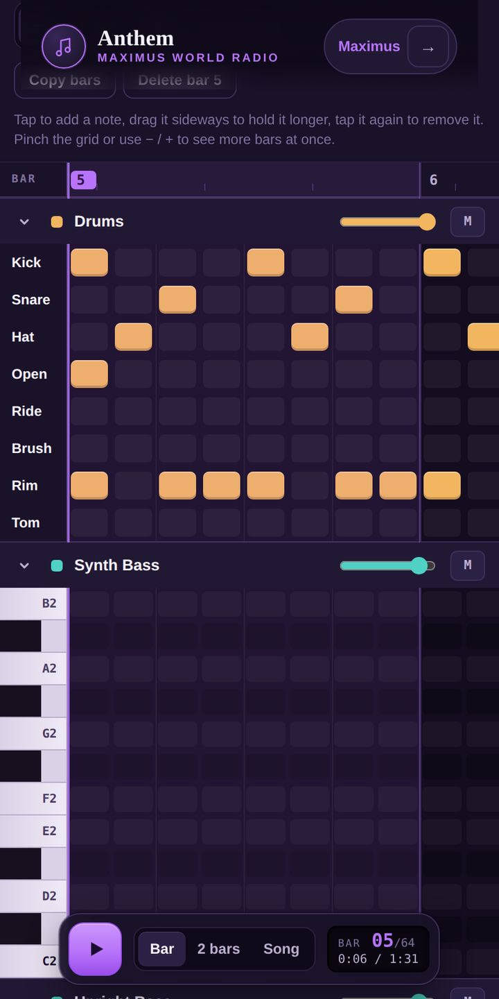
Task: Click the Synth Bass track name
Action: [116, 565]
